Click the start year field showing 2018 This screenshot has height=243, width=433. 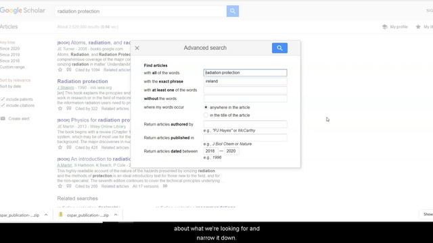click(210, 151)
